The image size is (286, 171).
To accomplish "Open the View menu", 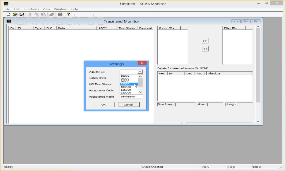I will pyautogui.click(x=46, y=9).
